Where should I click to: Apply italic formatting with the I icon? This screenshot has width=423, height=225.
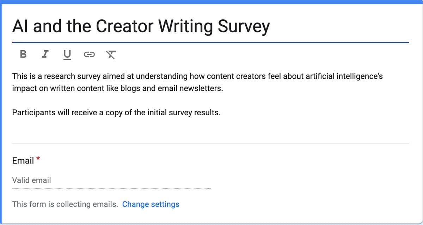click(x=45, y=54)
